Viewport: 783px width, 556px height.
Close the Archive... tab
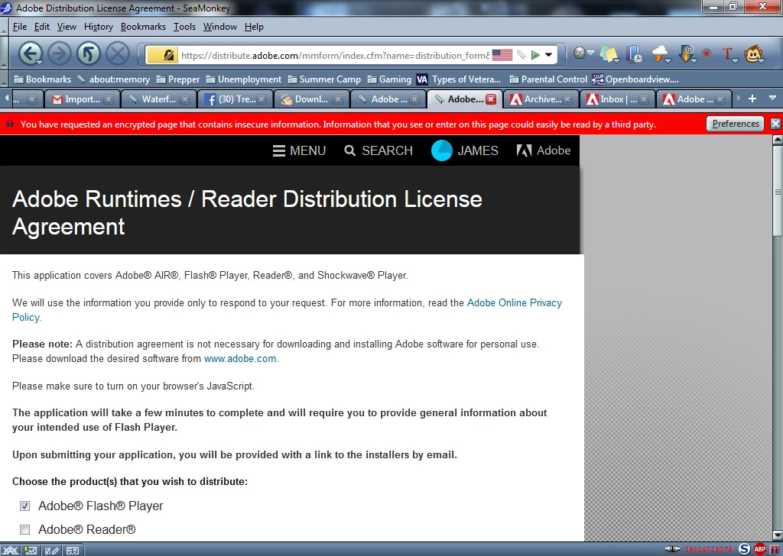tap(567, 99)
